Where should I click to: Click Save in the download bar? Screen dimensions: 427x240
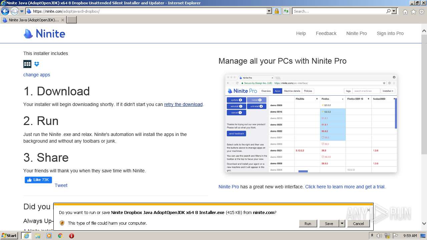tap(329, 224)
